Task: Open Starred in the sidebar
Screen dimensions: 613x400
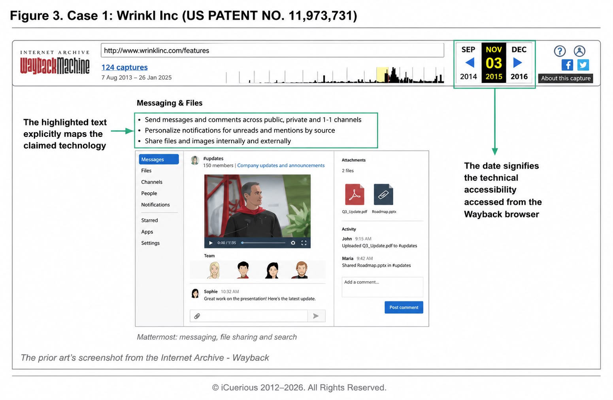Action: point(149,221)
